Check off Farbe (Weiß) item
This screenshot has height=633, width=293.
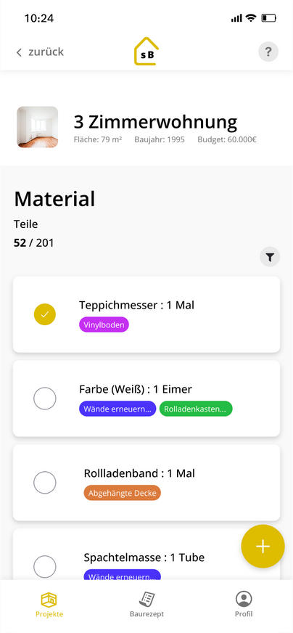pyautogui.click(x=45, y=399)
